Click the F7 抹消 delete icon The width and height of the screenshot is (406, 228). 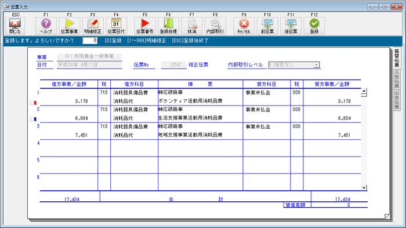tap(191, 26)
